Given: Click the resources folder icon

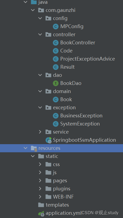Looking at the screenshot, I should tap(34, 148).
